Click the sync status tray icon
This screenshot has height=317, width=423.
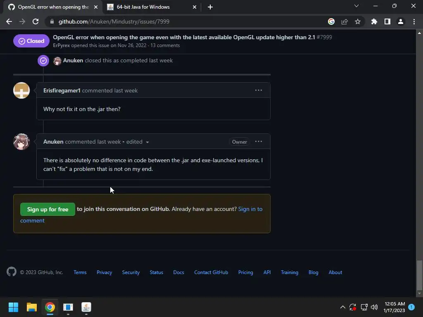point(353,307)
